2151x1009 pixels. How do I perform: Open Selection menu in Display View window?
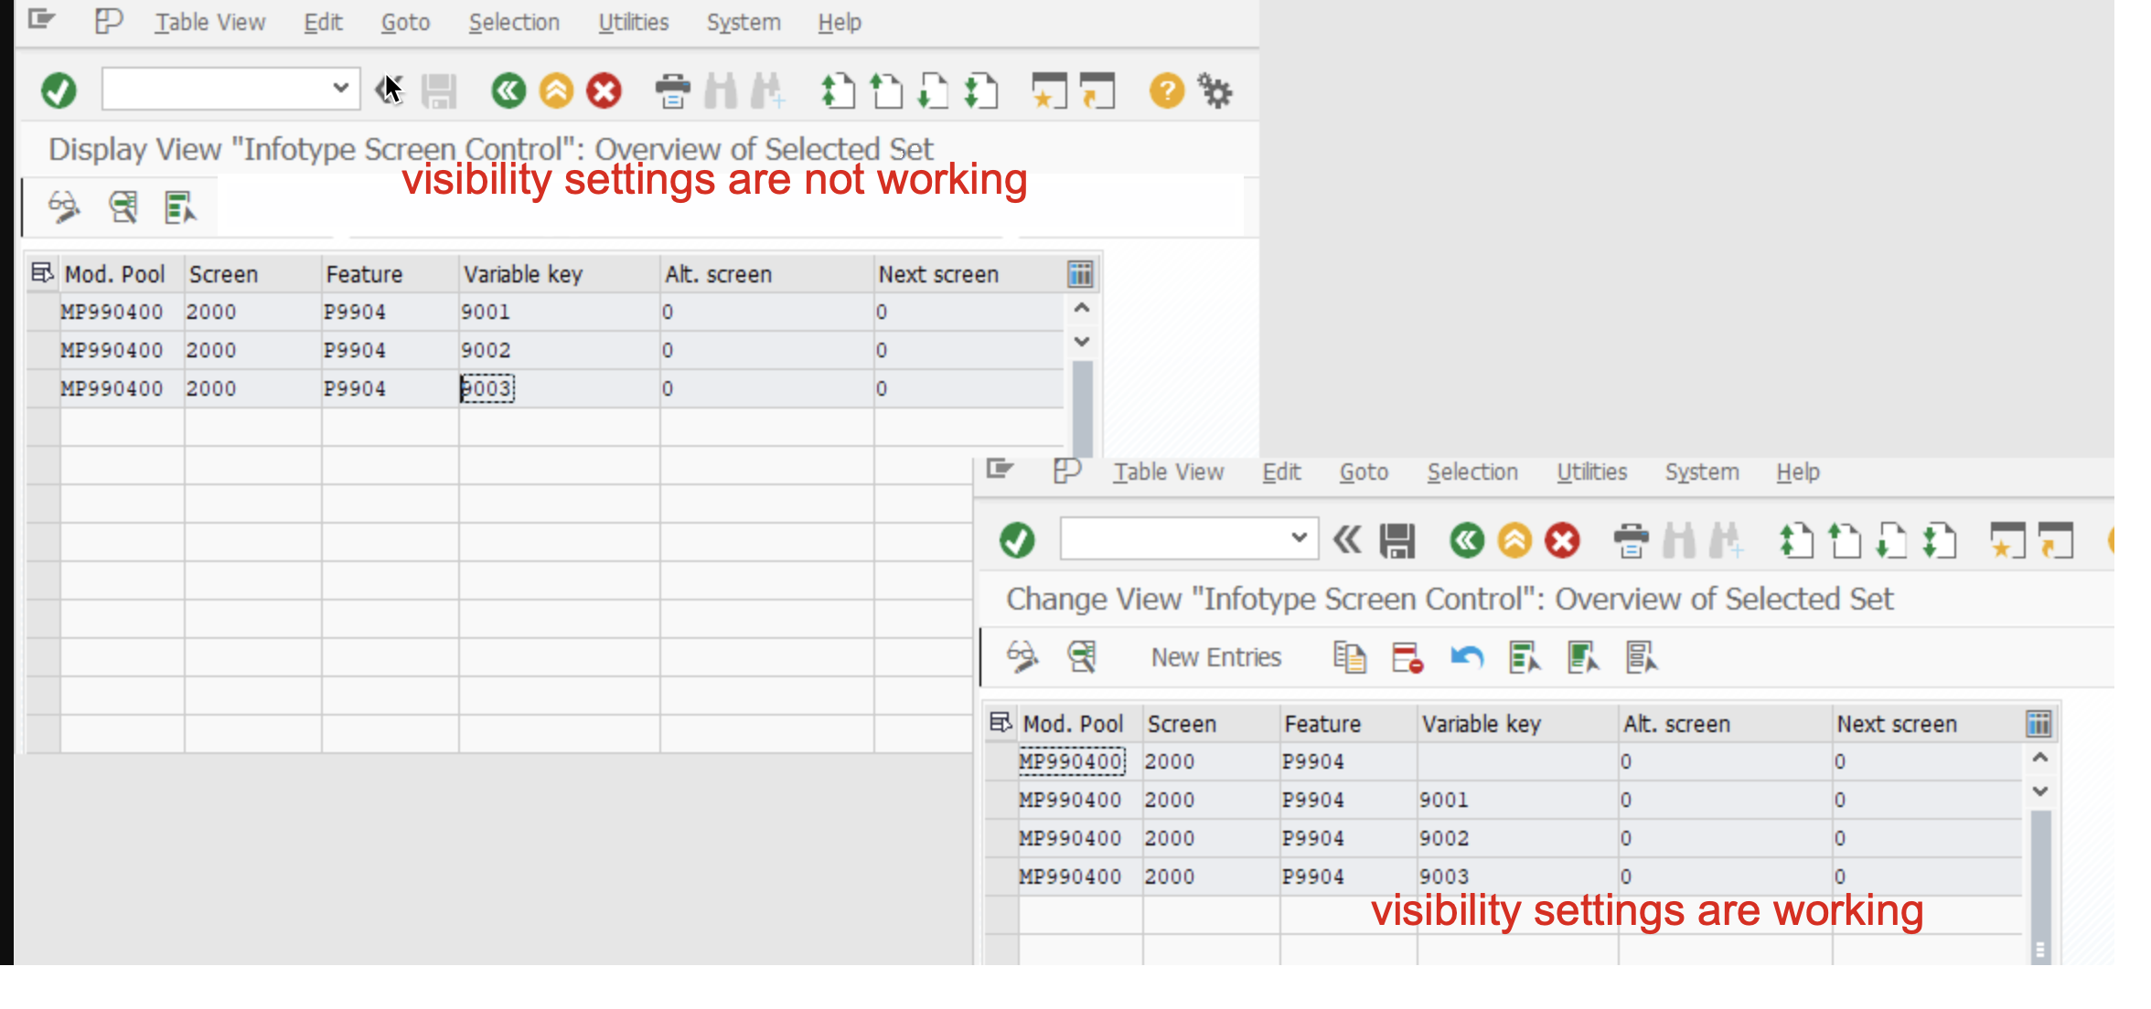click(x=514, y=22)
